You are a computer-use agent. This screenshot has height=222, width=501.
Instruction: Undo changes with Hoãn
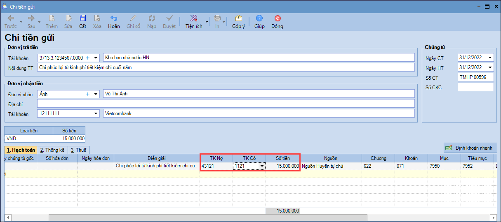[x=114, y=22]
